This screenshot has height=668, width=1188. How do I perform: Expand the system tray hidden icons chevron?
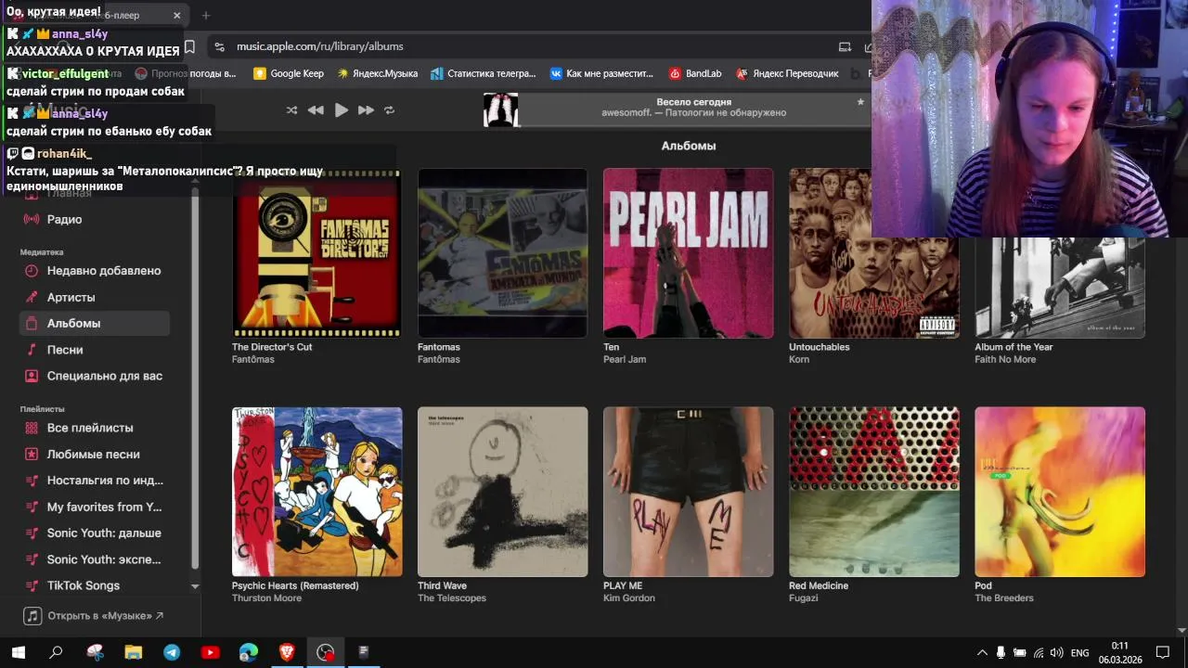[x=982, y=652]
